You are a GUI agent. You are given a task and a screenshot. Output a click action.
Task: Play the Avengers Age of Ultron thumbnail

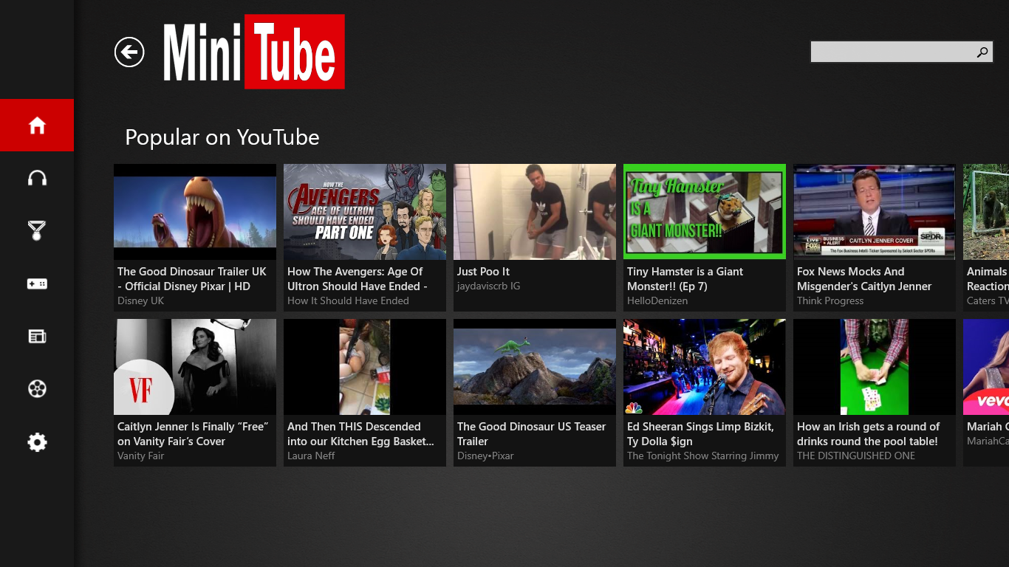365,212
